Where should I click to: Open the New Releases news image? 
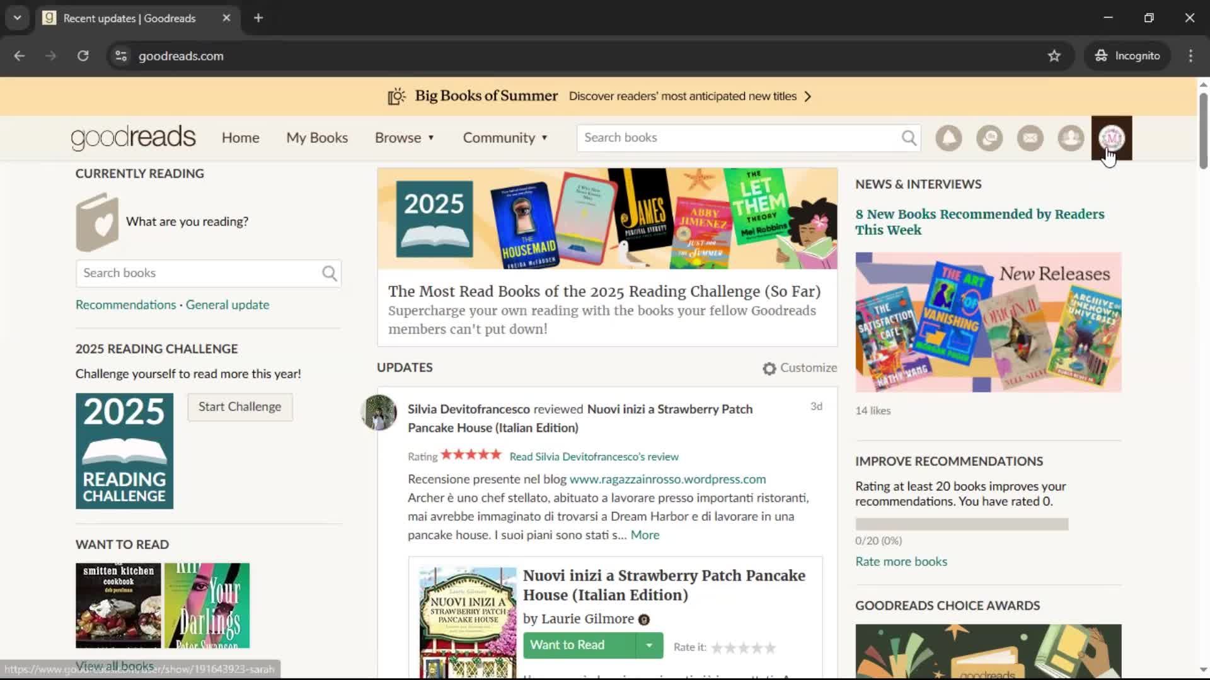click(988, 322)
